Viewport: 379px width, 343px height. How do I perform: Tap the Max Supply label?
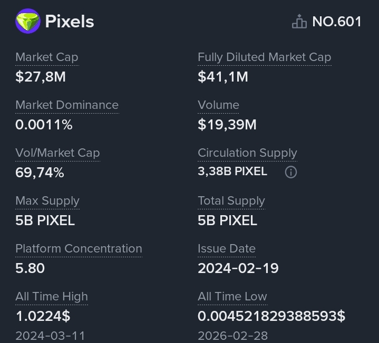pyautogui.click(x=47, y=200)
